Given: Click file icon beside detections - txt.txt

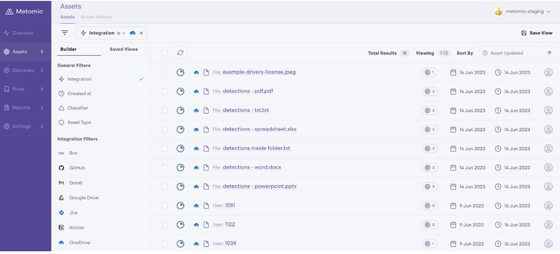Looking at the screenshot, I should point(206,110).
